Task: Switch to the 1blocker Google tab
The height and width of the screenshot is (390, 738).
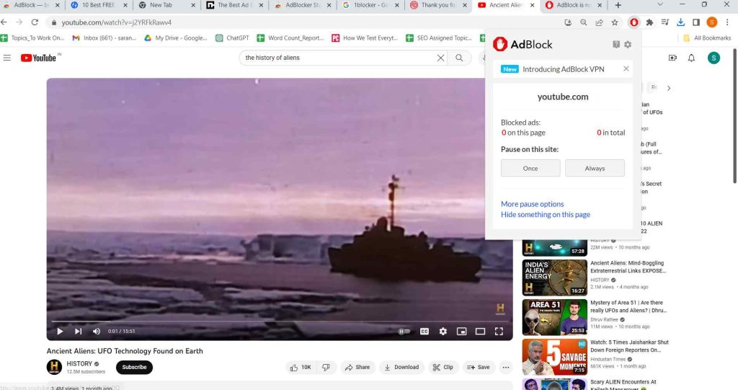Action: coord(371,5)
